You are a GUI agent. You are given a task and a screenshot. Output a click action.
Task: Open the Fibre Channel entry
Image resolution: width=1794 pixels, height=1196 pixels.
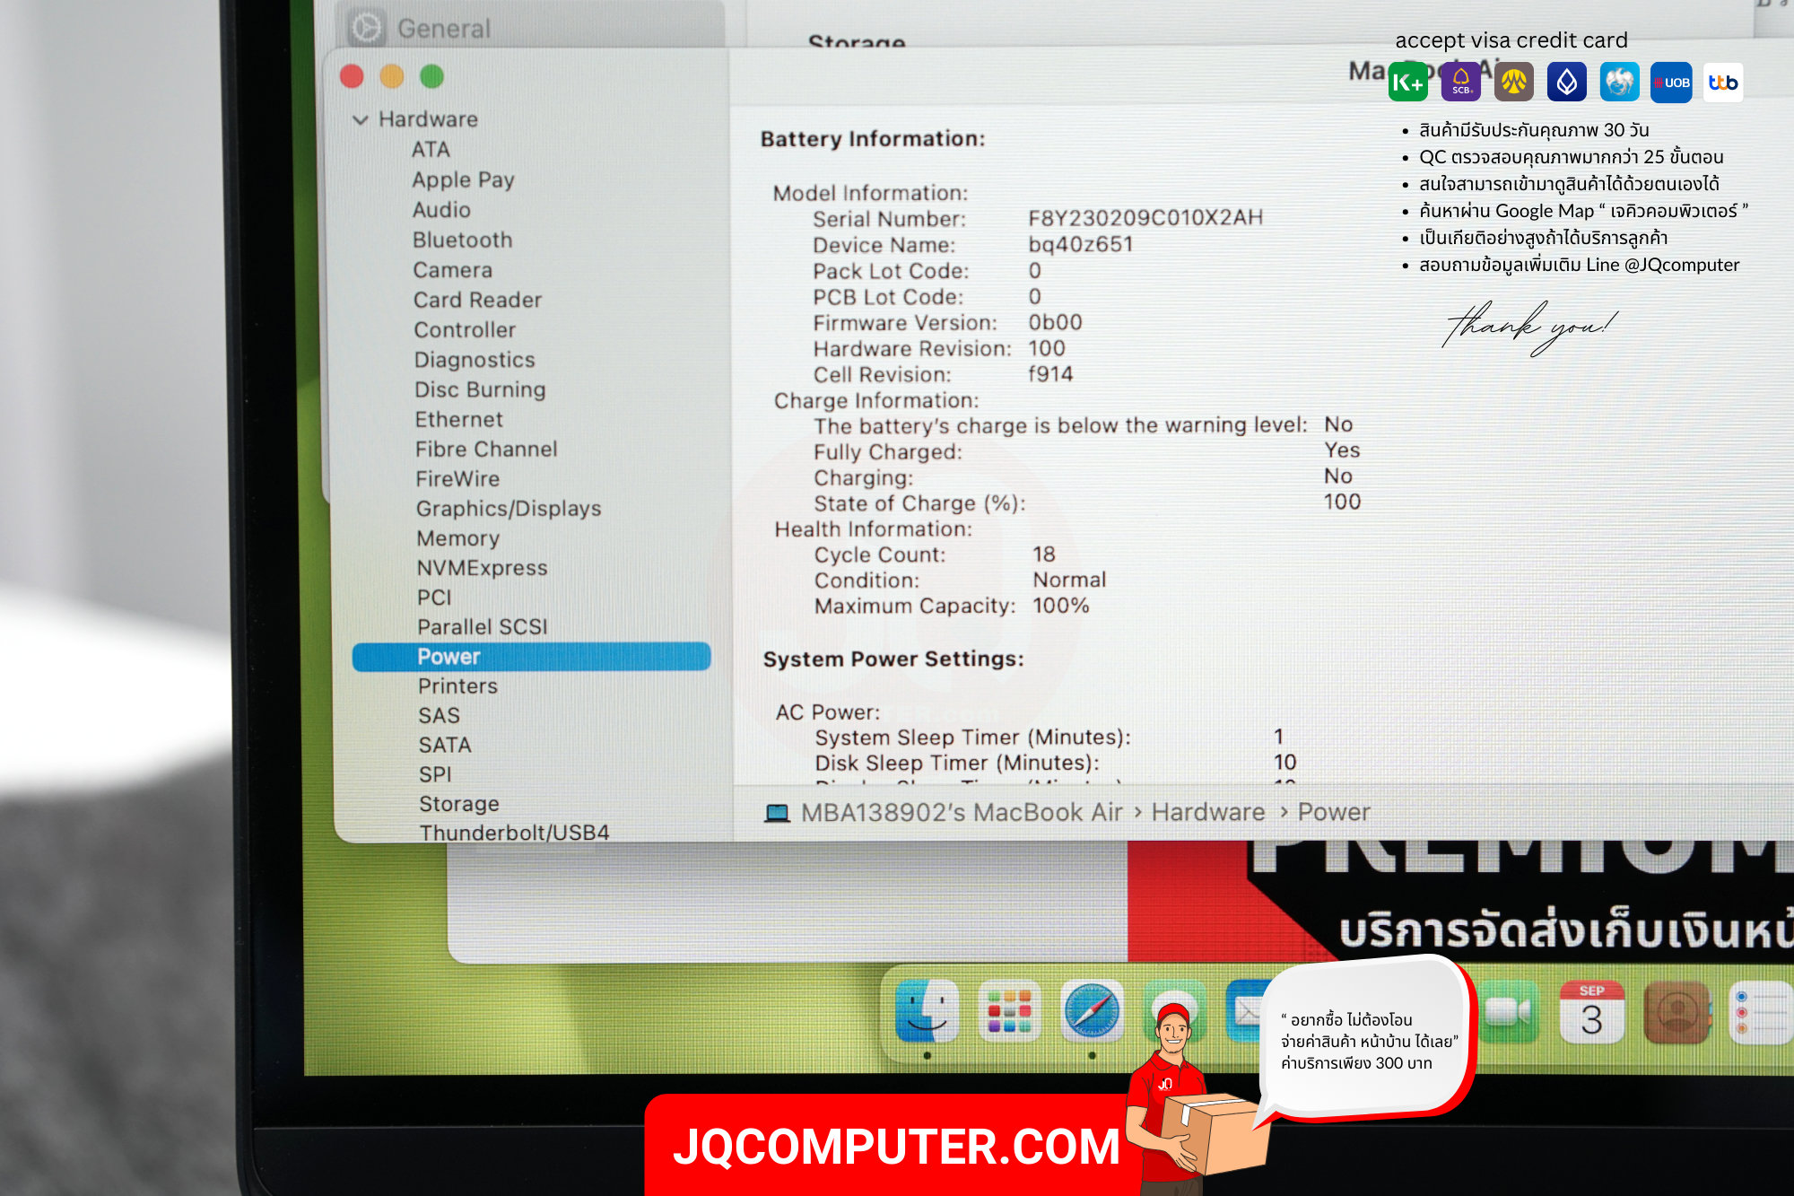point(486,449)
